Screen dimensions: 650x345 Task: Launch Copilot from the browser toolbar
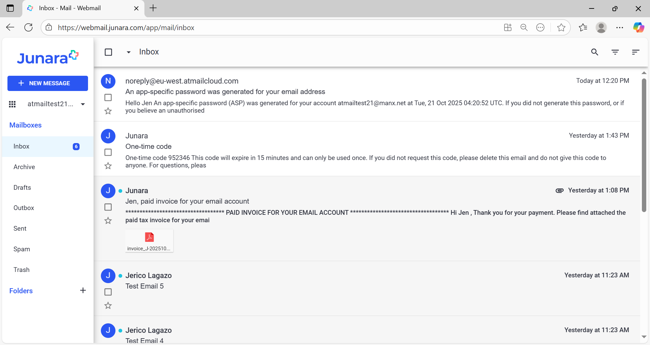639,27
